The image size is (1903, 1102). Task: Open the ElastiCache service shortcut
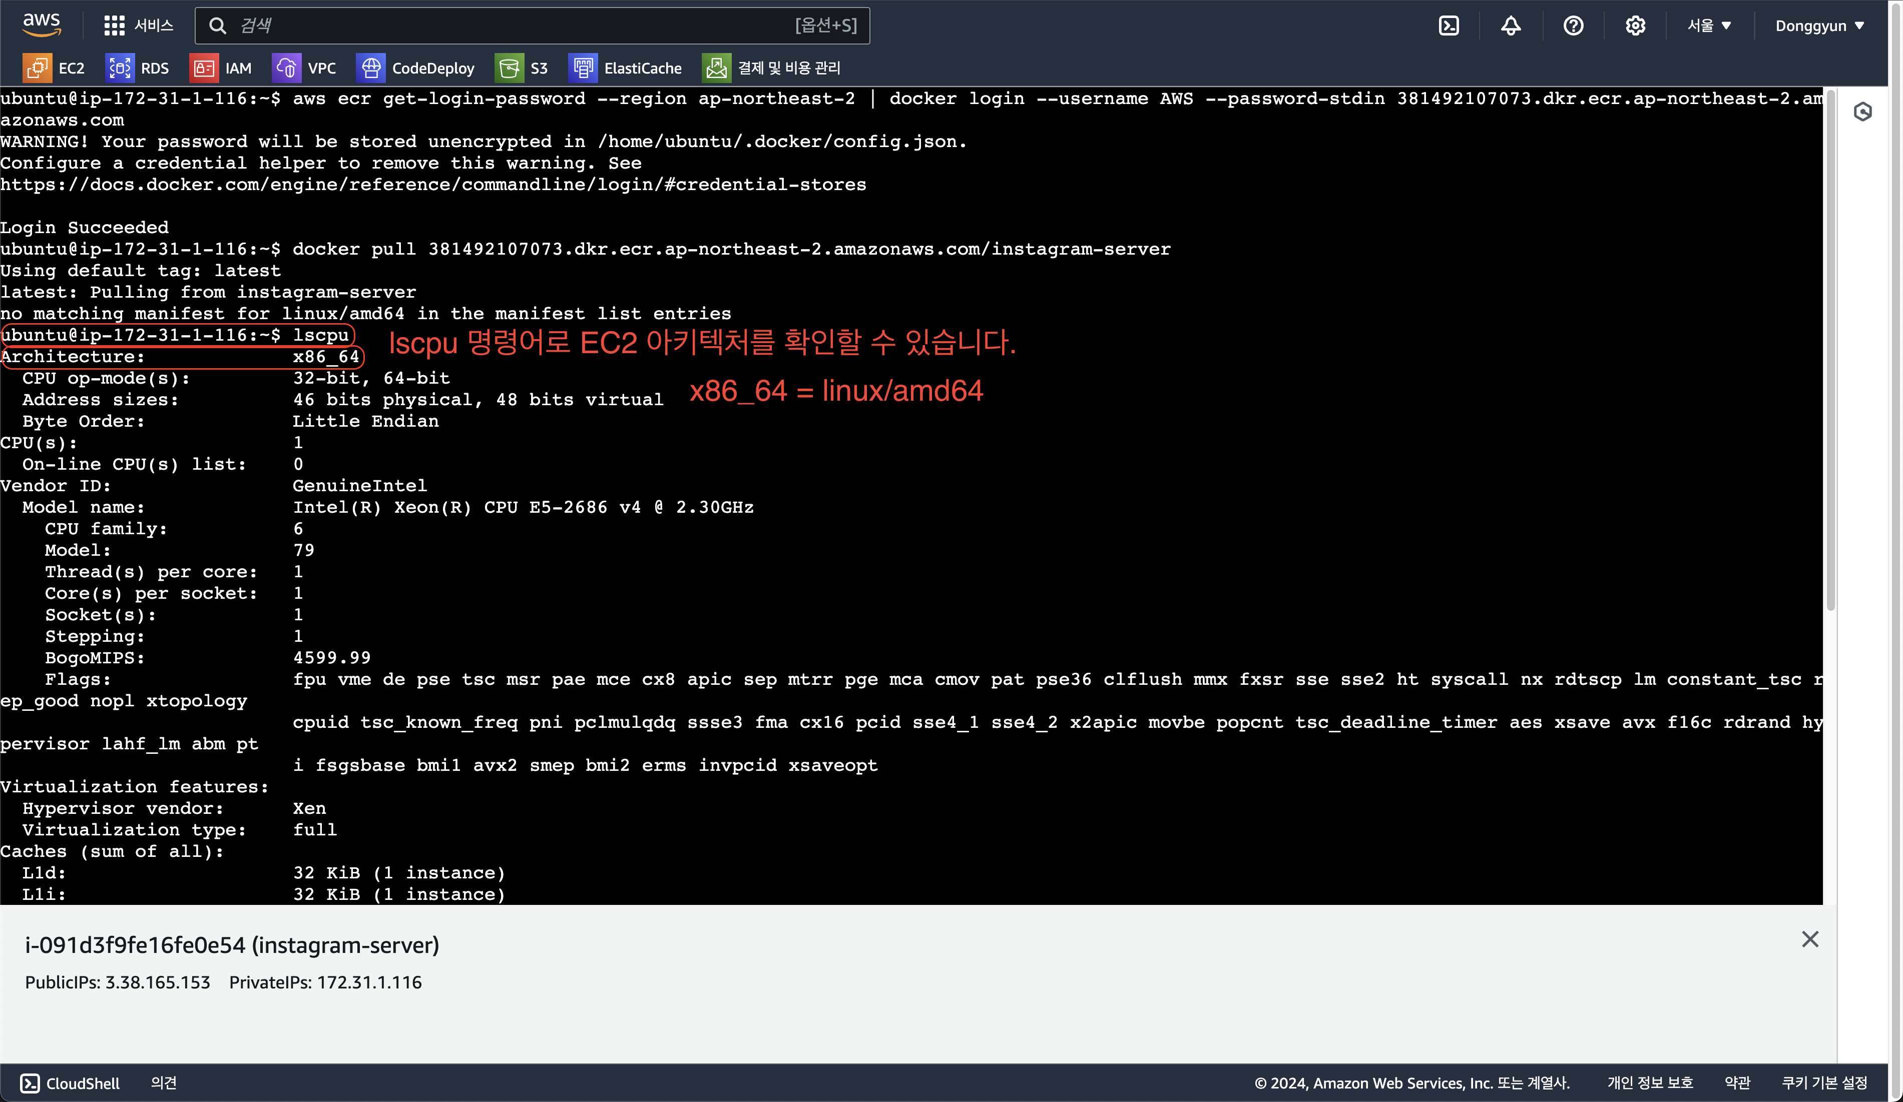pyautogui.click(x=625, y=68)
